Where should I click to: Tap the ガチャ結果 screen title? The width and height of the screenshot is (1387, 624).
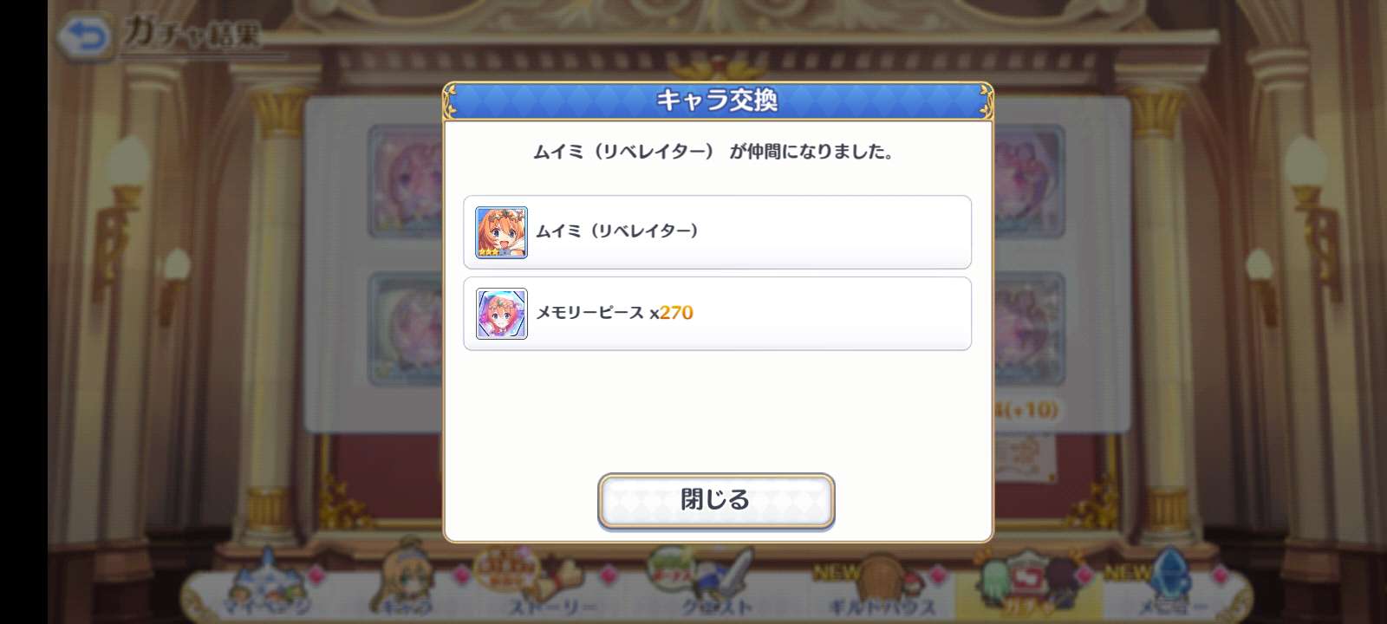[191, 33]
